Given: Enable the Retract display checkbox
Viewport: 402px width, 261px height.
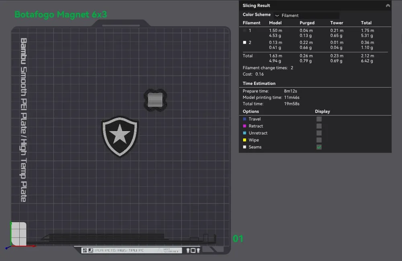Looking at the screenshot, I should point(319,126).
